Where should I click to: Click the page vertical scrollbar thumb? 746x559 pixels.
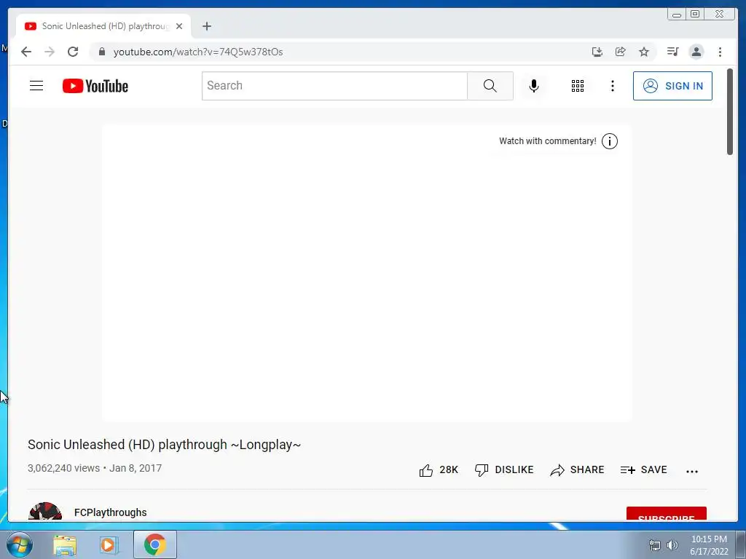click(x=730, y=111)
